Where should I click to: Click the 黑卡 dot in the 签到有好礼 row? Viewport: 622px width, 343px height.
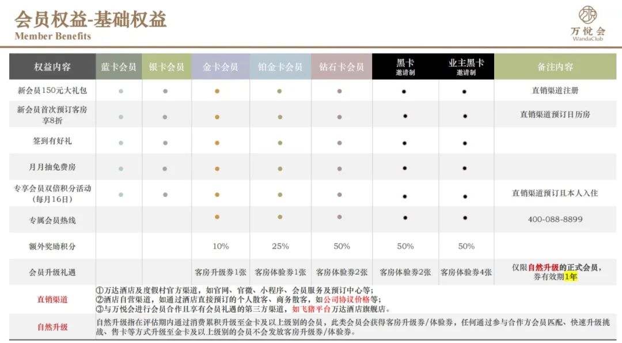pyautogui.click(x=405, y=142)
